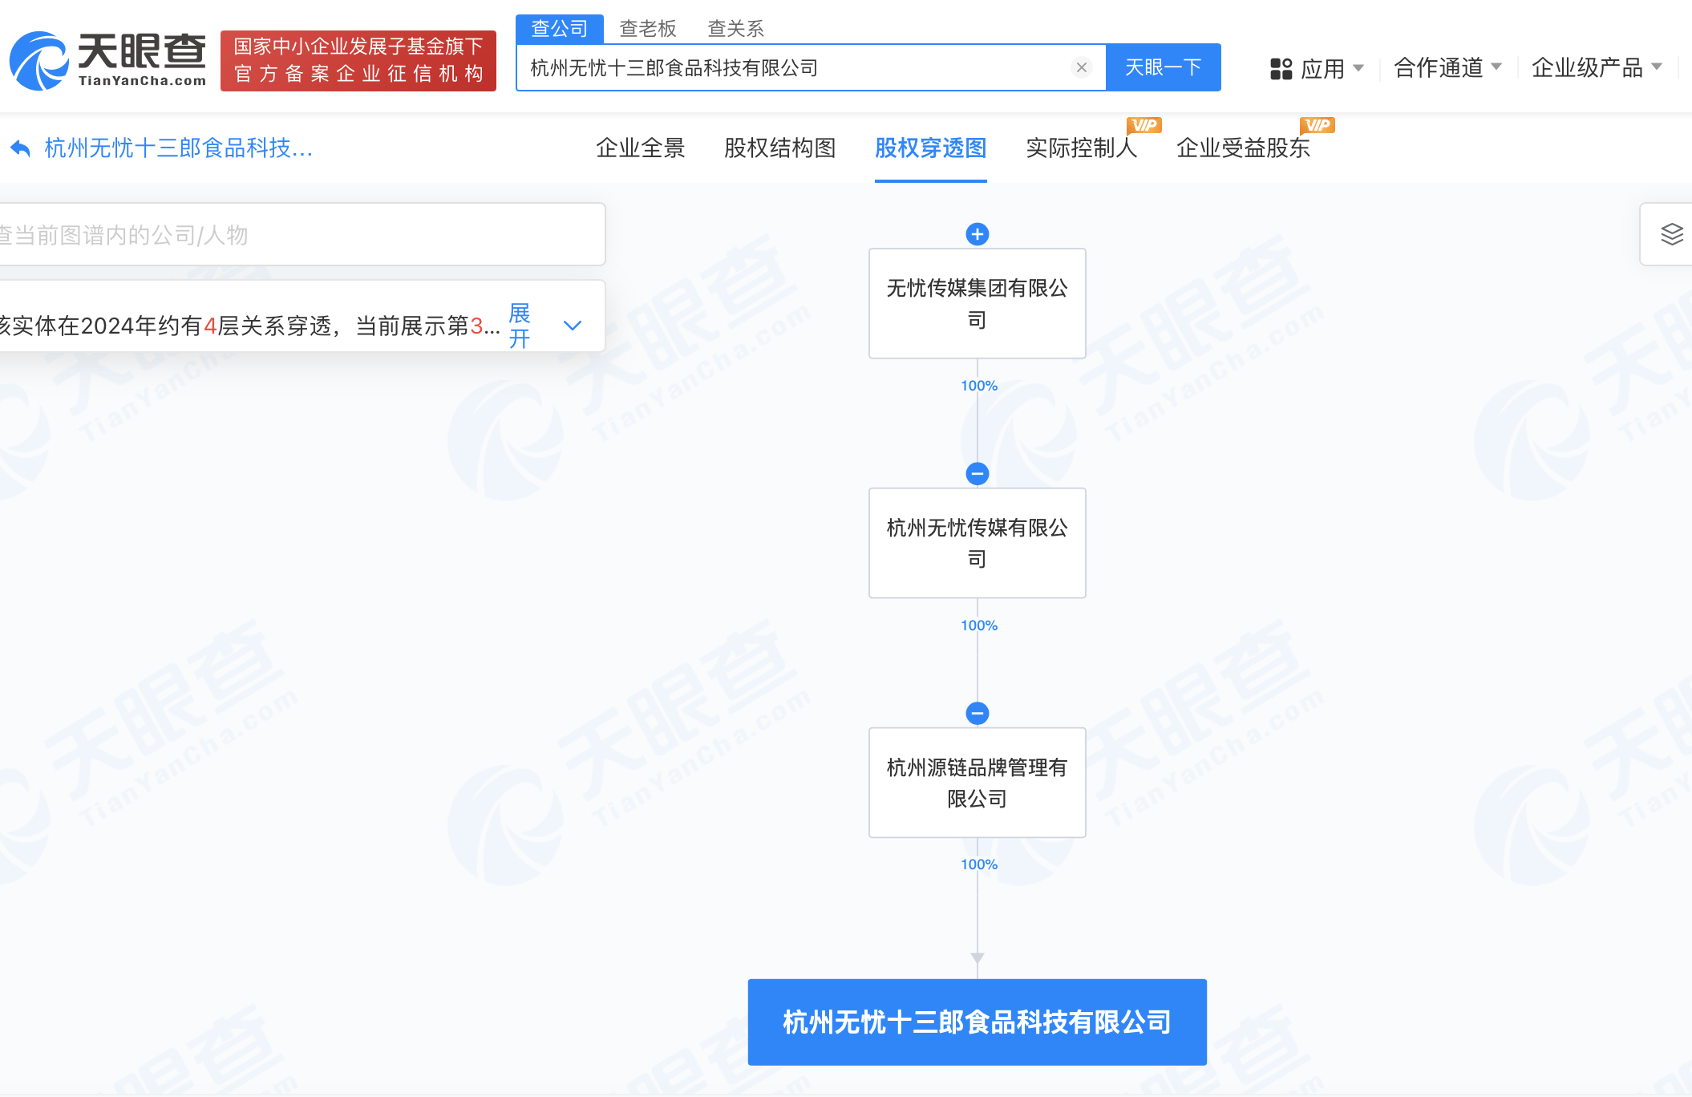
Task: Click the TianYanCha logo
Action: click(107, 61)
